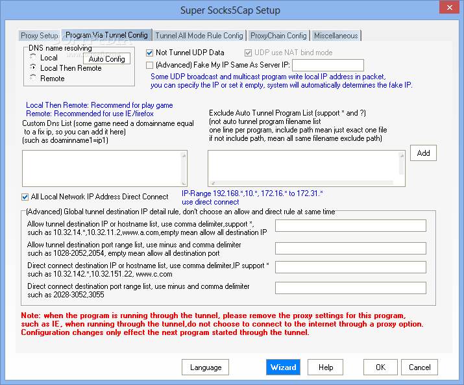
Task: Close the Super Socks5Cap Setup window
Action: [449, 7]
